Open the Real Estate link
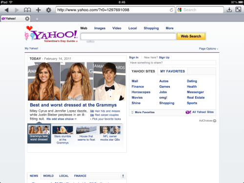This screenshot has width=244, height=183. pos(196,98)
